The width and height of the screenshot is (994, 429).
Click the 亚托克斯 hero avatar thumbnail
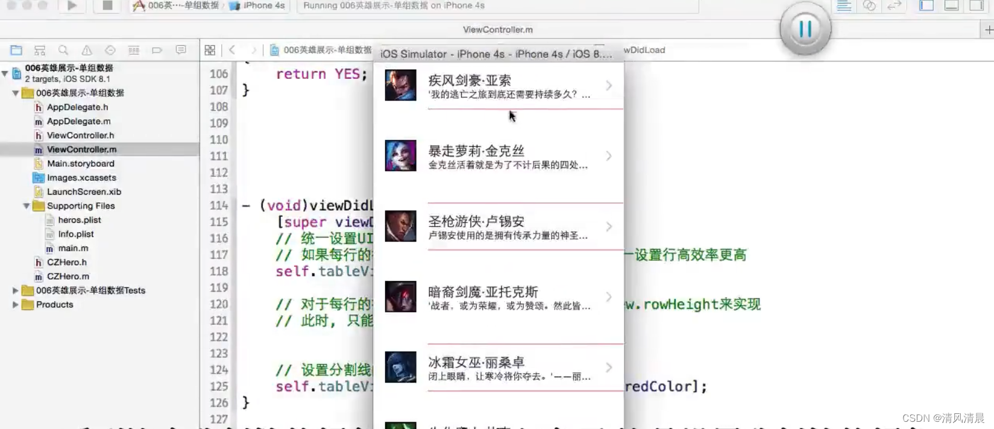click(x=401, y=296)
